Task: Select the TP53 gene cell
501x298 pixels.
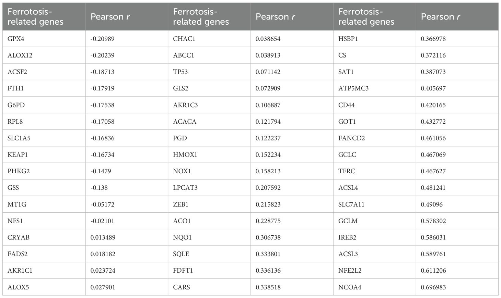Action: coord(180,72)
